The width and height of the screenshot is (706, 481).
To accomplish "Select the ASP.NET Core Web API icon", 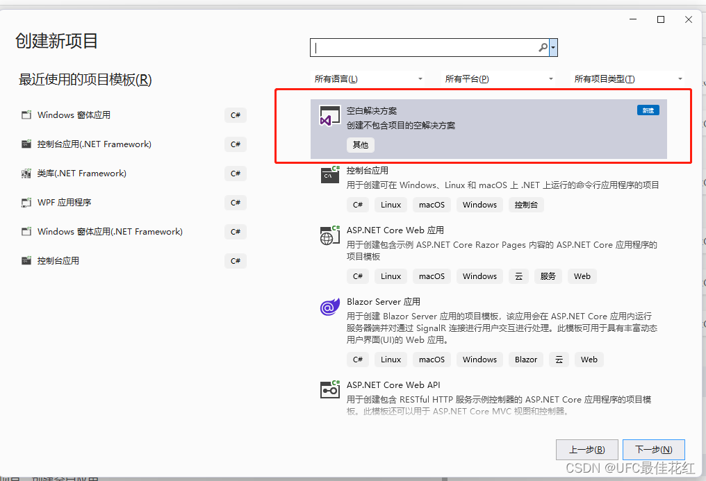I will (x=329, y=389).
